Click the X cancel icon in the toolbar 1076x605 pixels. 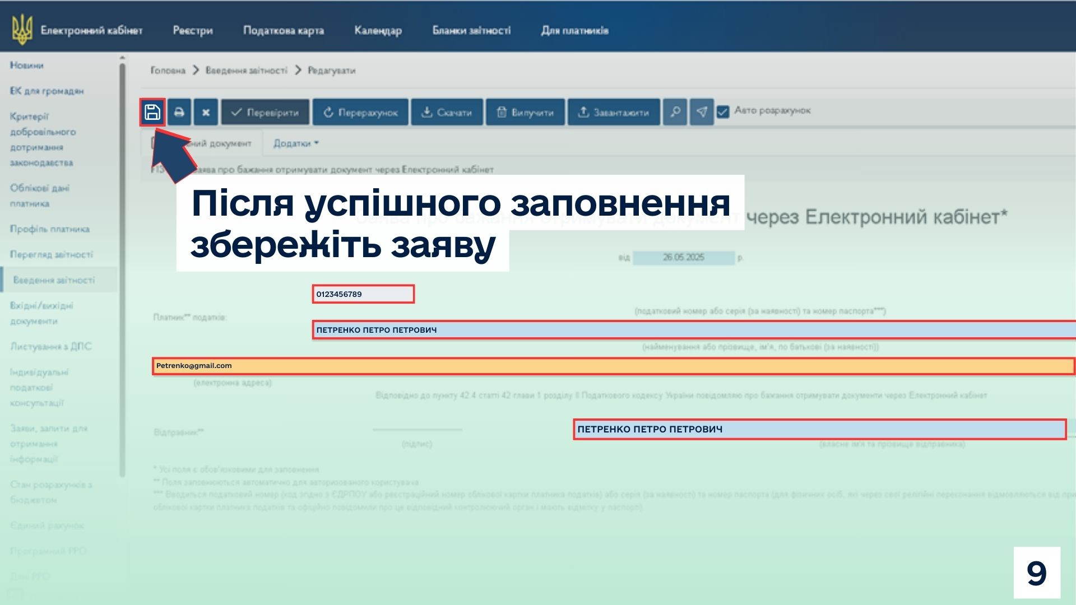pyautogui.click(x=206, y=112)
